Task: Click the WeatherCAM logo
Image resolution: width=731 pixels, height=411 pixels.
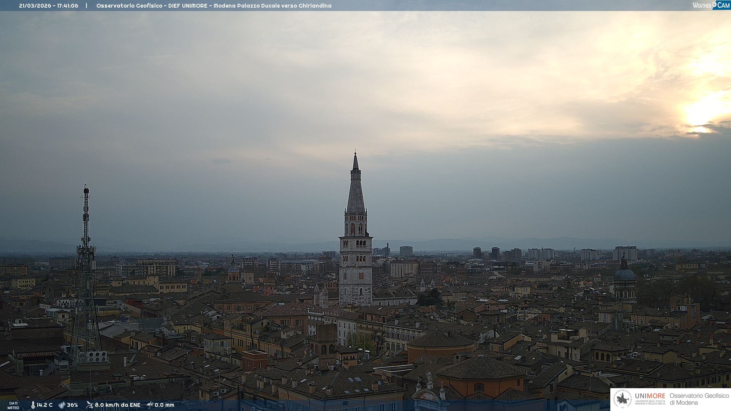Action: [x=710, y=5]
